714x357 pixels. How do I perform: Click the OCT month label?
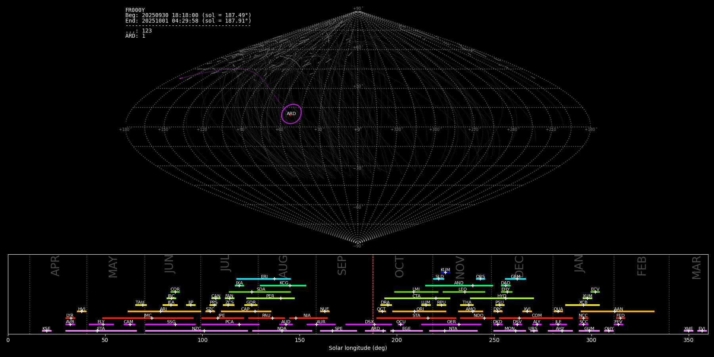pyautogui.click(x=399, y=267)
